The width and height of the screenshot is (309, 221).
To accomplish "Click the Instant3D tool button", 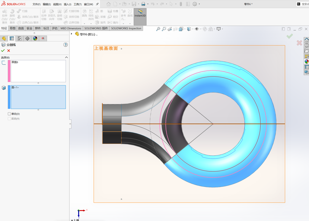I will point(140,17).
